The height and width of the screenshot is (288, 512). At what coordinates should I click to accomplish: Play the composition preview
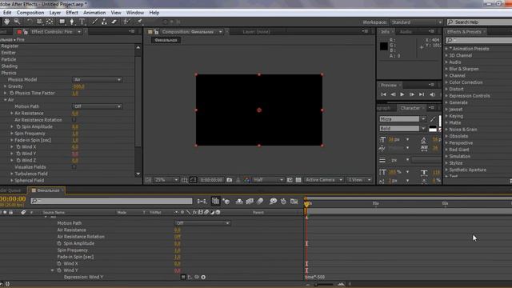tap(402, 94)
